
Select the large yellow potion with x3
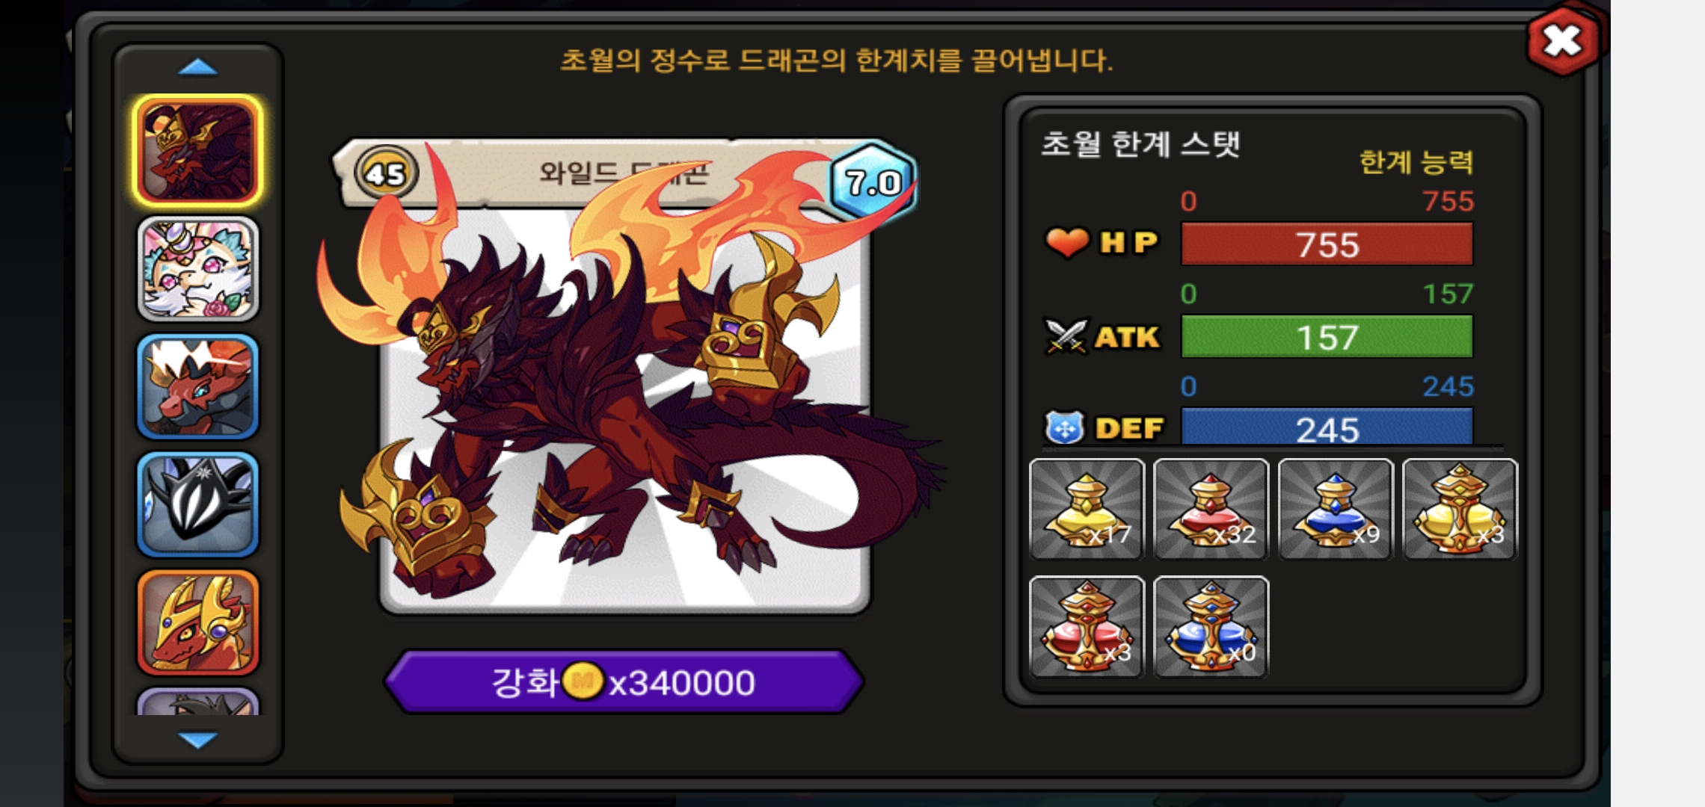click(1460, 509)
